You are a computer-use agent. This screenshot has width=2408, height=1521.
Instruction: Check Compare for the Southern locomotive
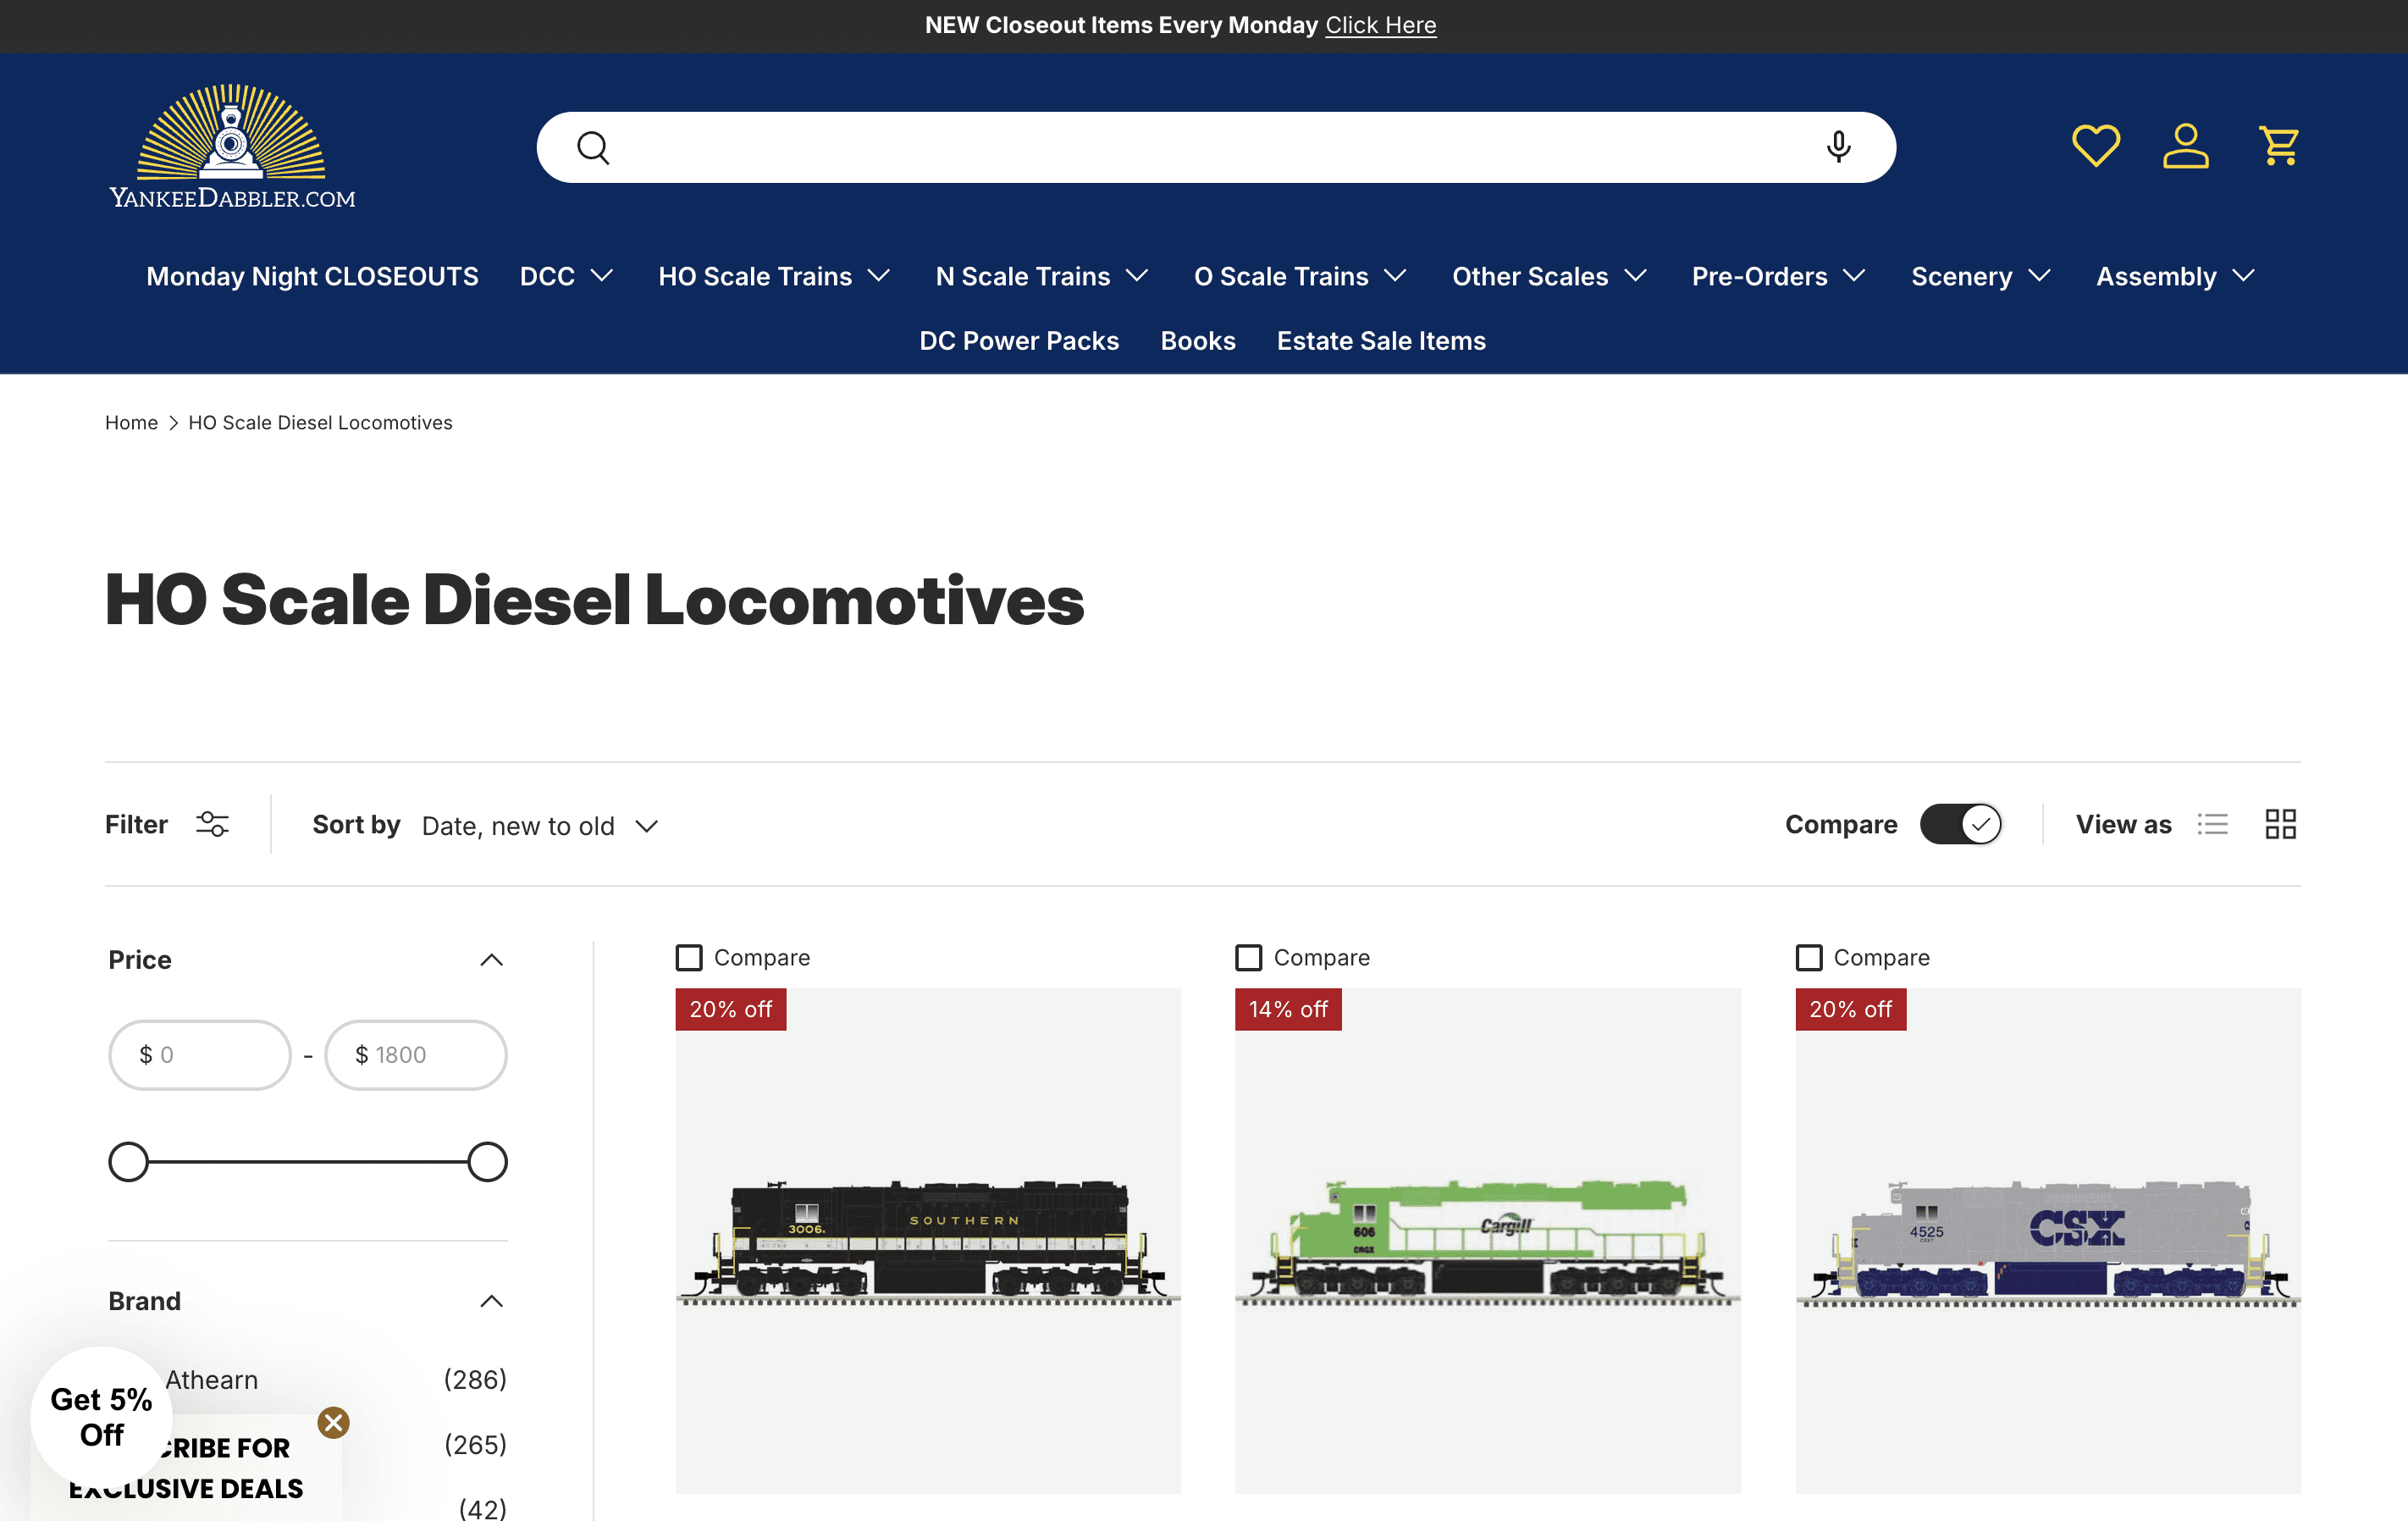pyautogui.click(x=689, y=957)
